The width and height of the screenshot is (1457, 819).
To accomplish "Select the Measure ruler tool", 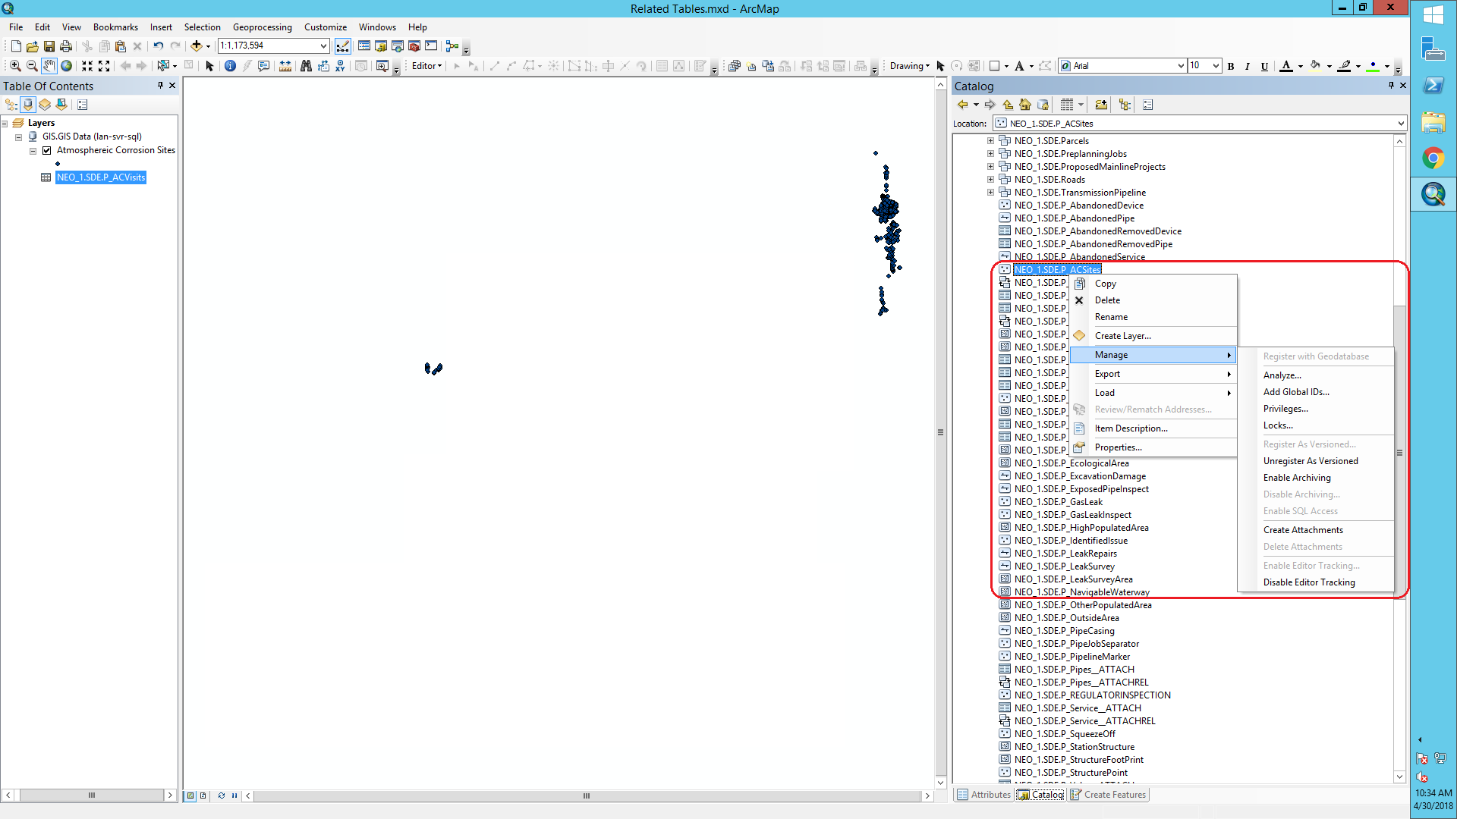I will (x=285, y=66).
